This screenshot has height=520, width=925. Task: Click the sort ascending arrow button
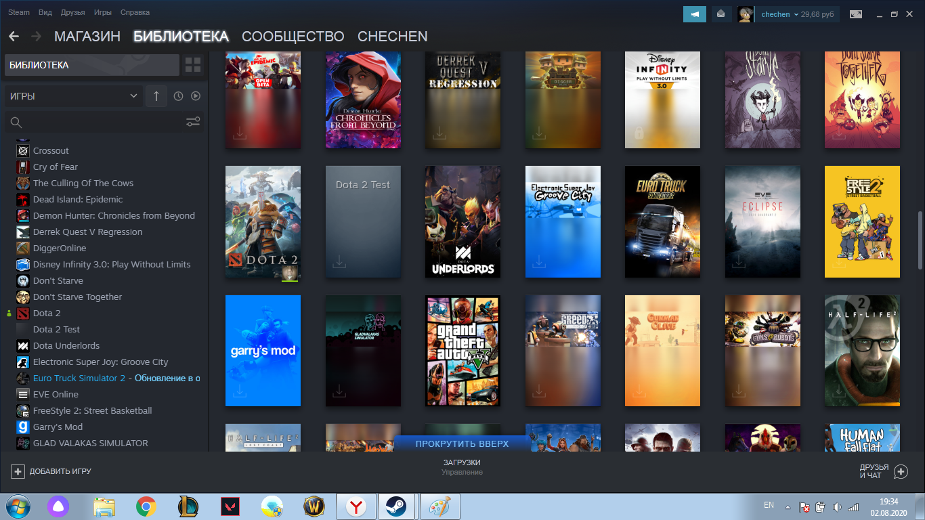click(x=156, y=96)
